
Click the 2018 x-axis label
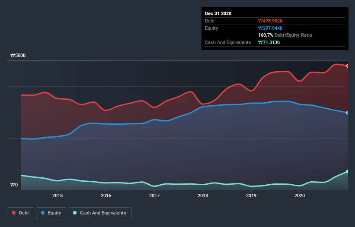click(203, 195)
